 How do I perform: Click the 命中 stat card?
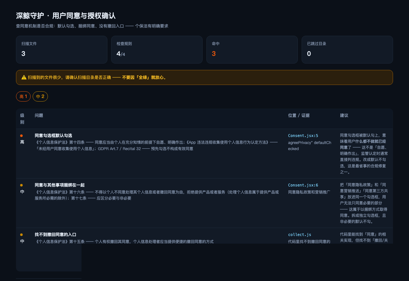click(x=252, y=49)
